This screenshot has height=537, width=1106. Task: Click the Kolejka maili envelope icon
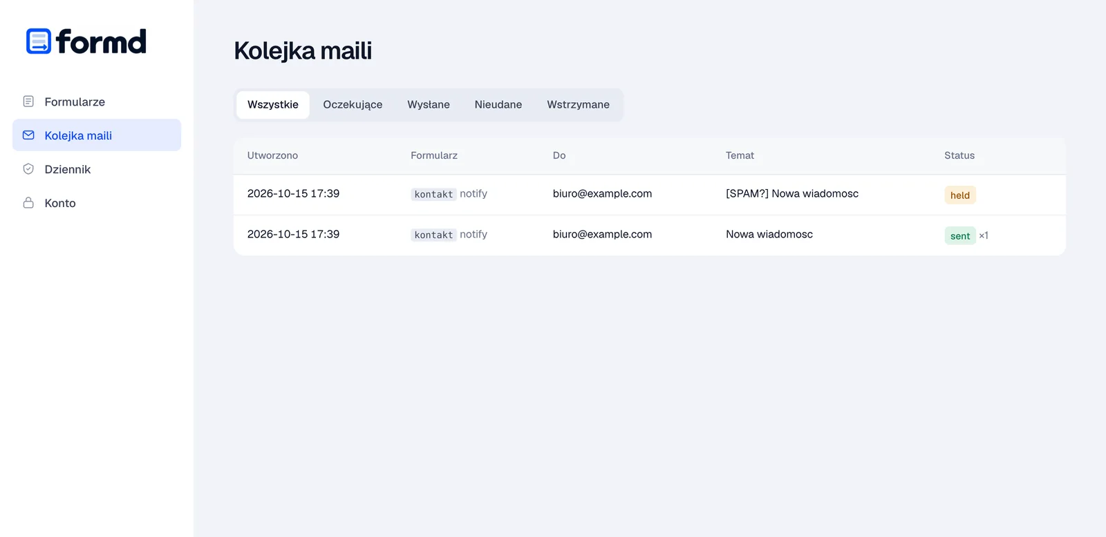[x=28, y=135]
